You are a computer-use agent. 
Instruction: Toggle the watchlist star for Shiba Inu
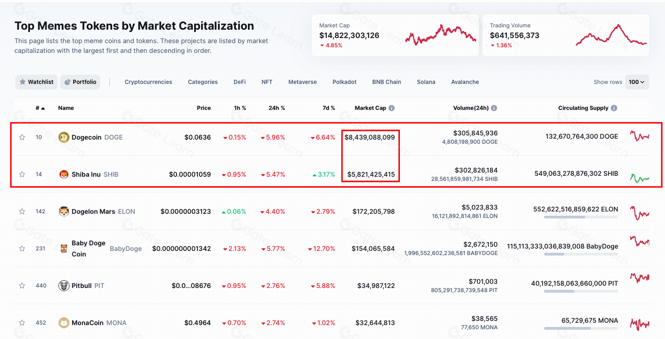coord(22,174)
